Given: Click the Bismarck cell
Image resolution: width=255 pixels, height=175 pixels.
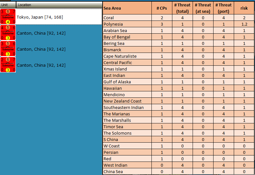Looking at the screenshot, I should pos(127,50).
